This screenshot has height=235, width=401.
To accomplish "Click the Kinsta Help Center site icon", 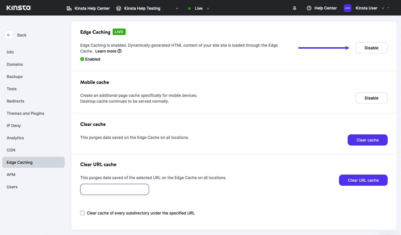I will click(x=69, y=8).
